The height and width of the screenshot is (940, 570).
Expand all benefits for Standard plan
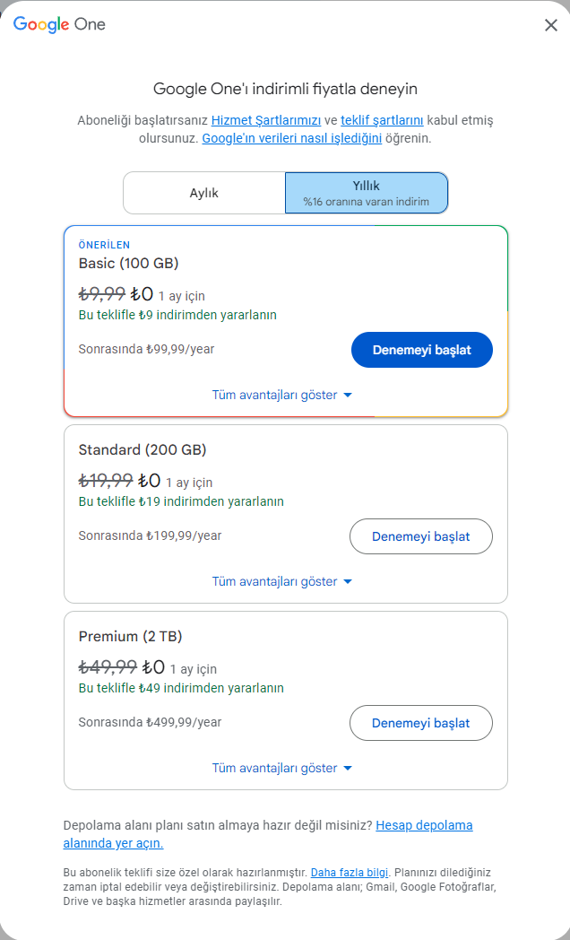[274, 581]
